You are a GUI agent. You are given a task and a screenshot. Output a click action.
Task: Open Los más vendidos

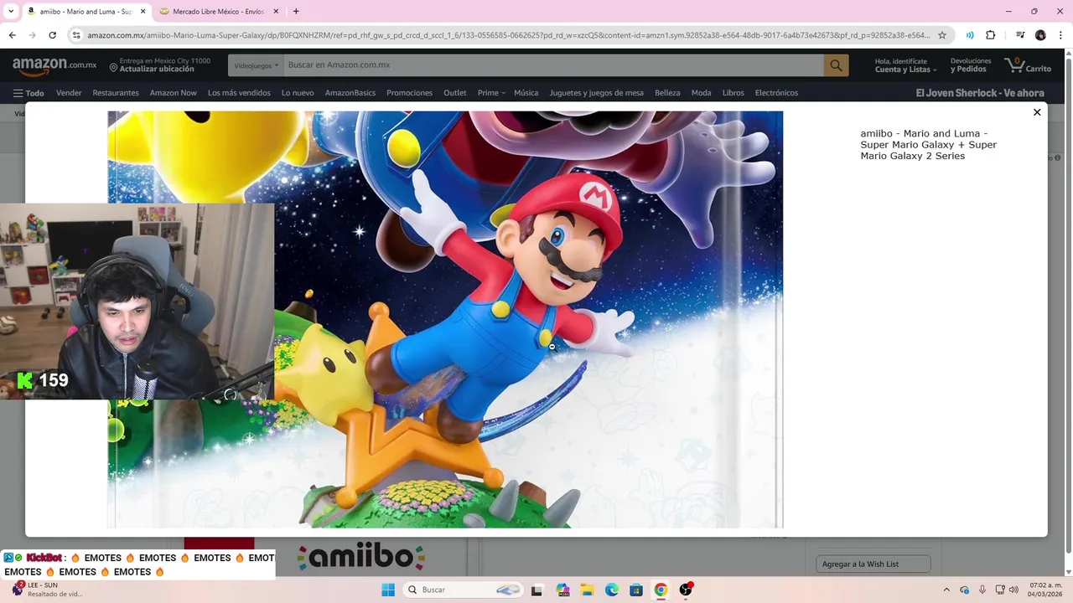(x=239, y=93)
